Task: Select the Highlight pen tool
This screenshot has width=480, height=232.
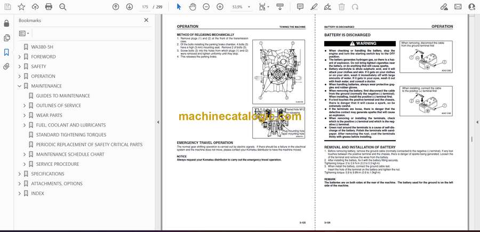Action: [x=314, y=7]
